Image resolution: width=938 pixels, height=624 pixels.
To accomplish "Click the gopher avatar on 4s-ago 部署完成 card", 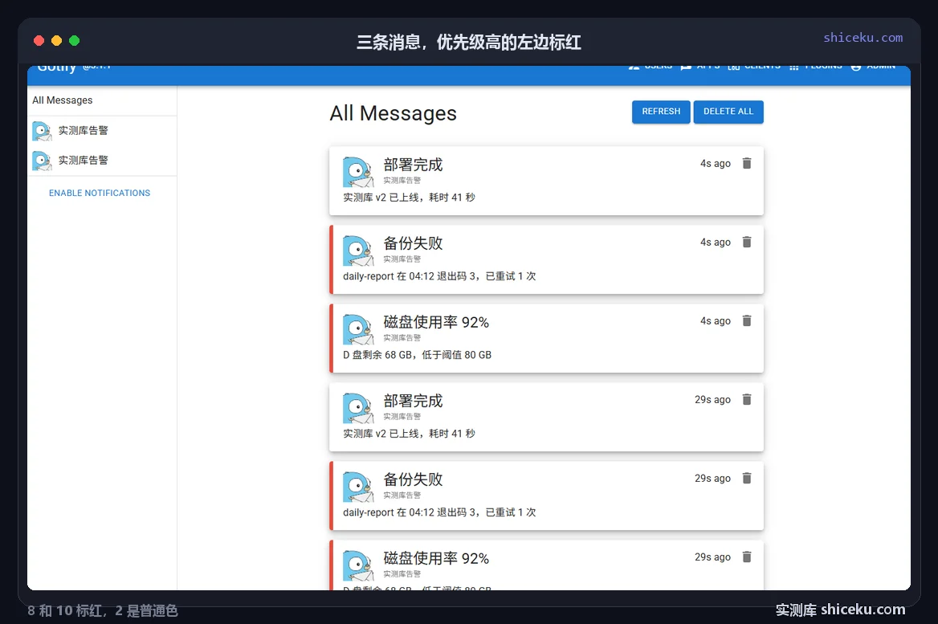I will click(357, 173).
